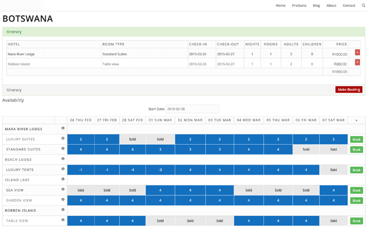Select Sea View cell for 07 Sat Mar
Screen dimensions: 367x228
point(334,190)
